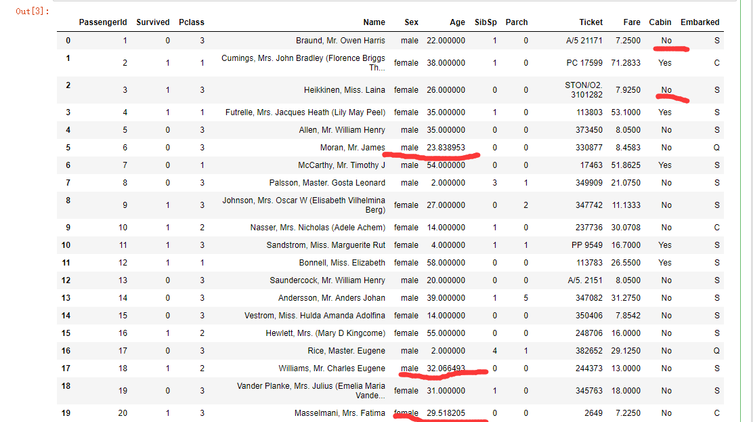Click the Fare column header

[632, 22]
